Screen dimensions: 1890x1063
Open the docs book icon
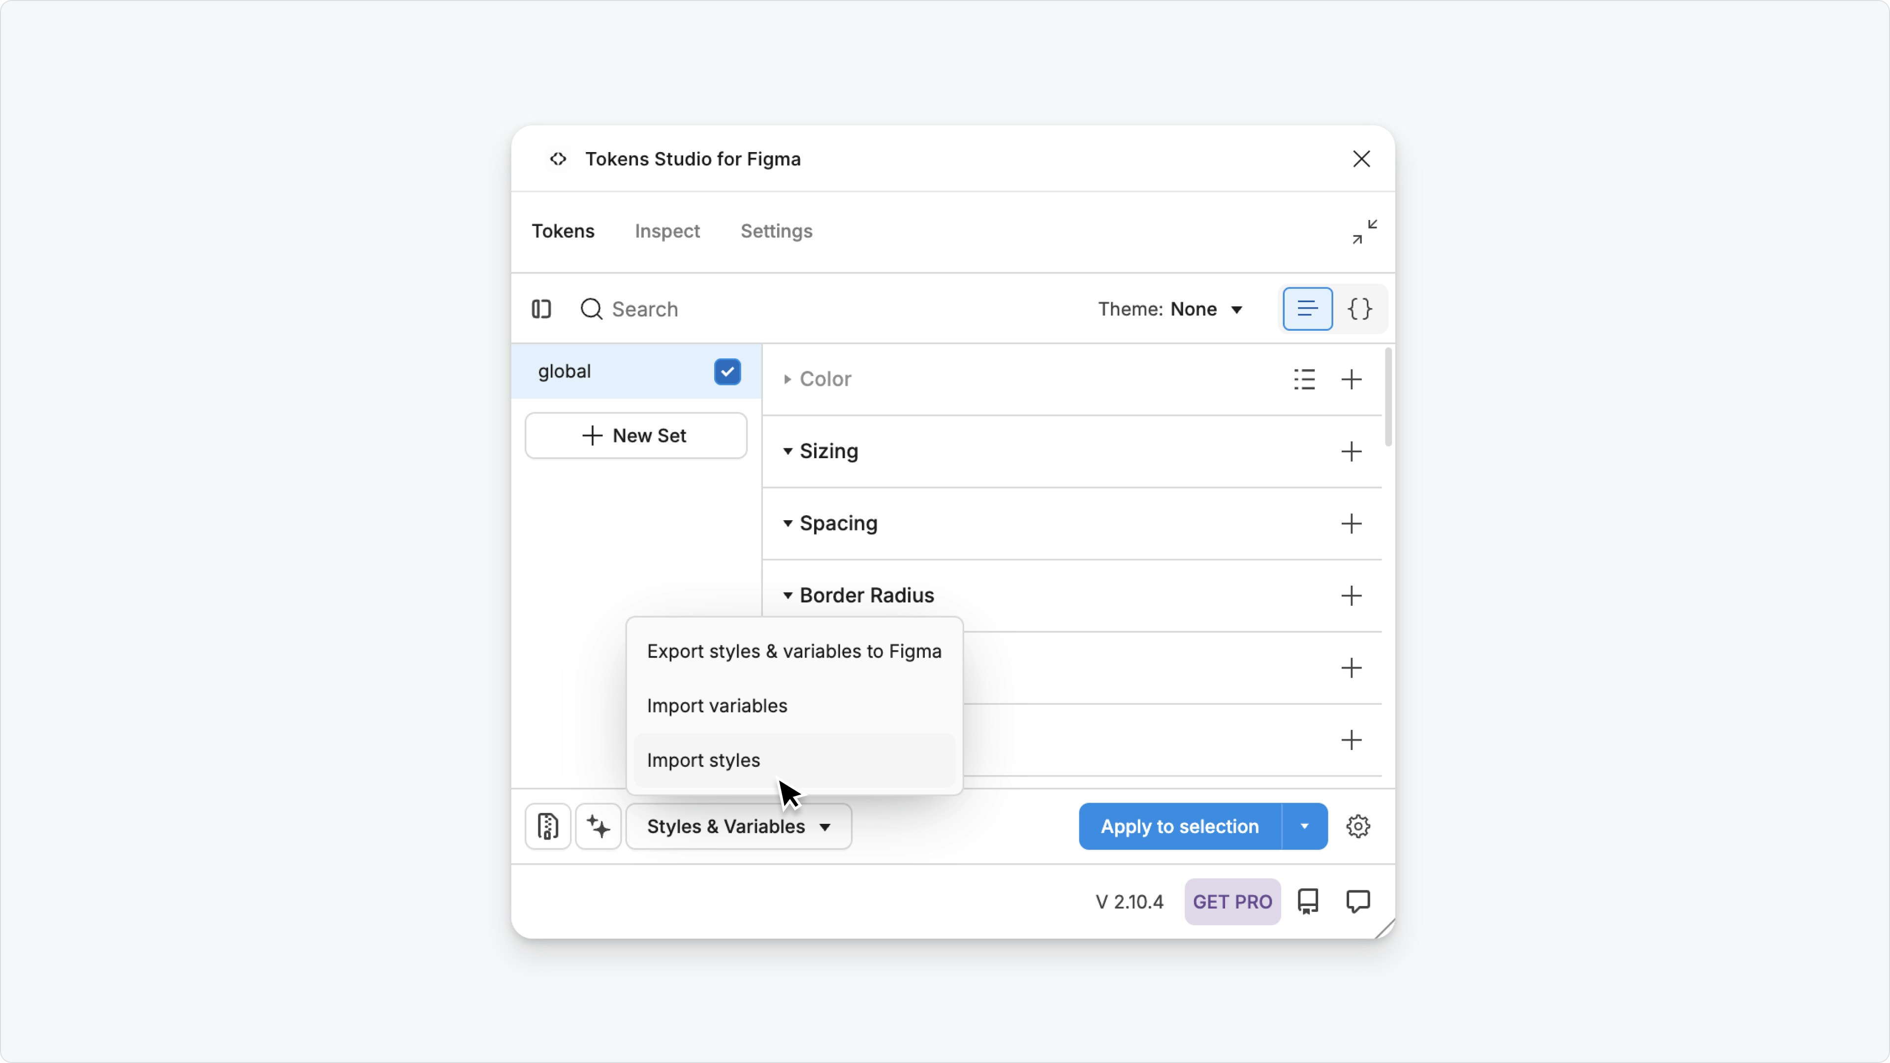click(1307, 902)
